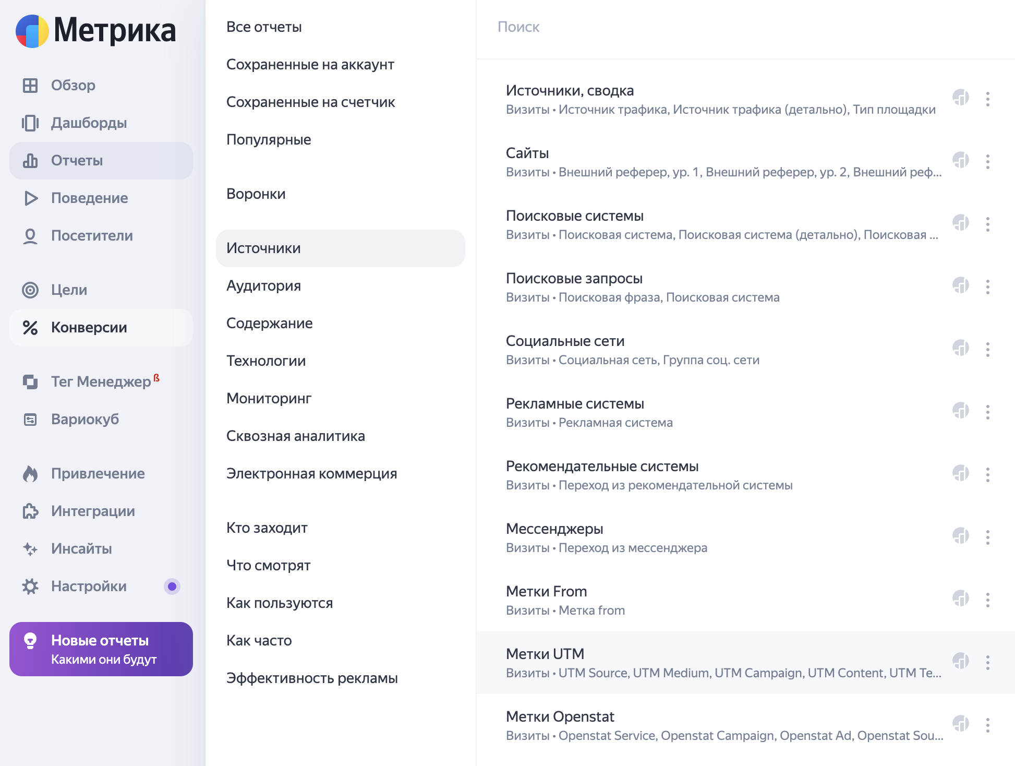
Task: Click the Конверсии percent icon
Action: click(x=30, y=328)
